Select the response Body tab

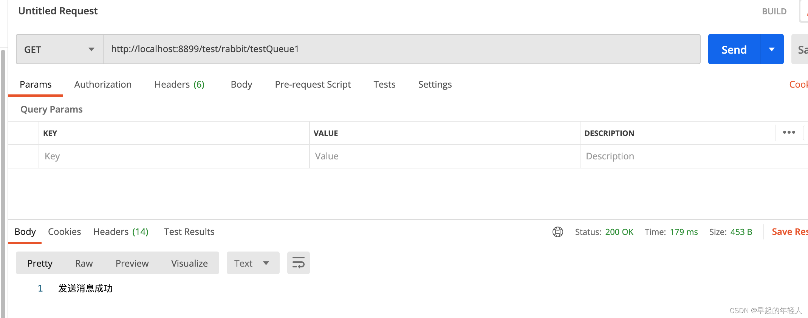click(25, 232)
